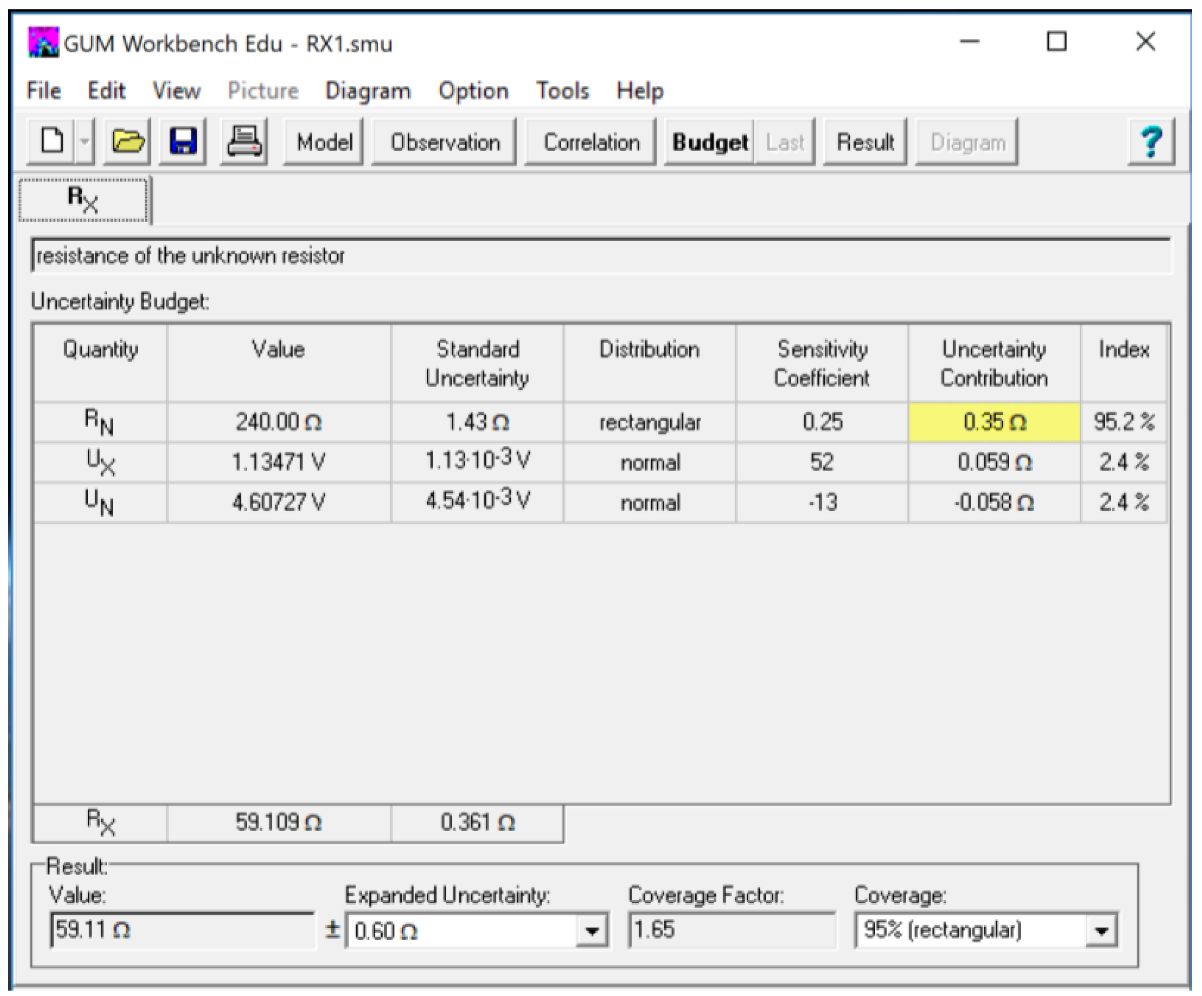This screenshot has height=996, width=1202.
Task: Open the Diagram menu
Action: tap(367, 90)
